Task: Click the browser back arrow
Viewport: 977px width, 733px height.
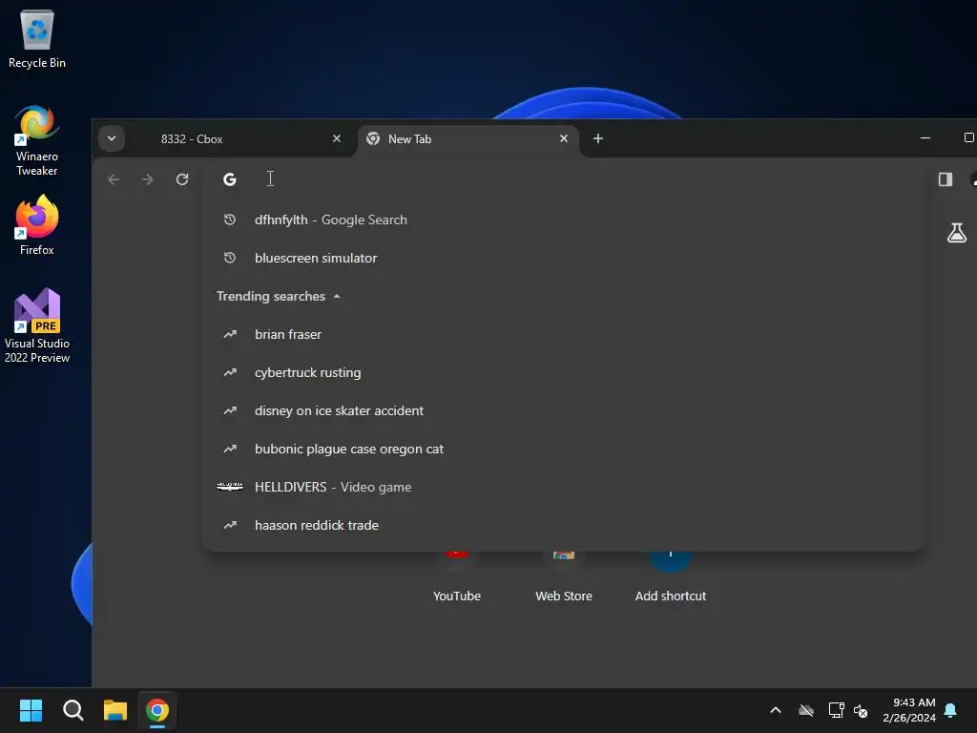Action: coord(114,179)
